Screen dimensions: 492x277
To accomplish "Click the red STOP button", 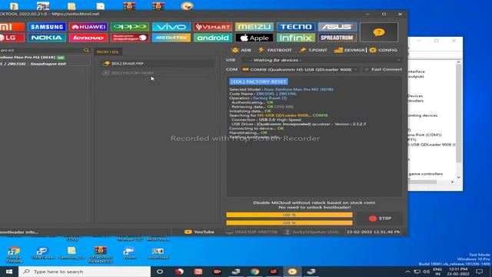I will (x=380, y=219).
